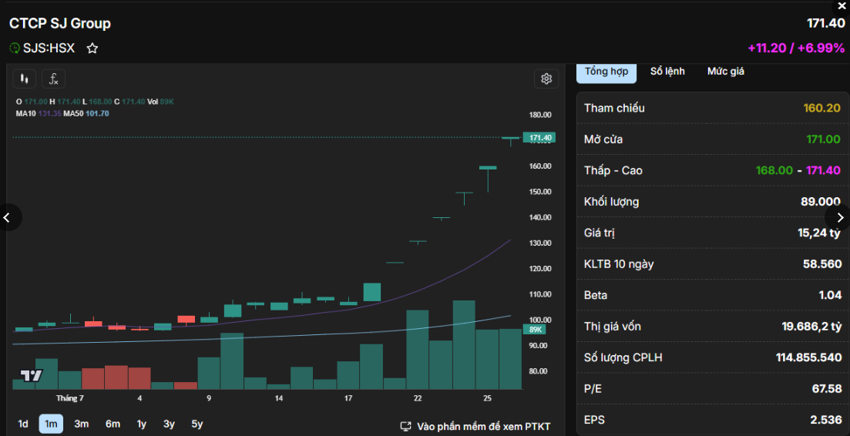The image size is (850, 436).
Task: Click the 89K volume label on axis
Action: coord(536,330)
